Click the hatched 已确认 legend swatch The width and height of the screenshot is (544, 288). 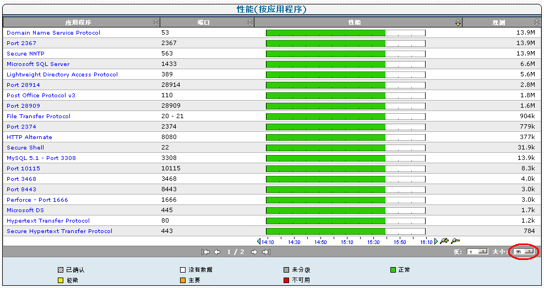[x=61, y=270]
